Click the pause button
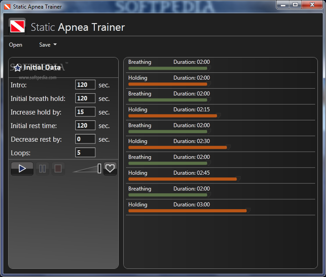The height and width of the screenshot is (277, 326). 42,169
